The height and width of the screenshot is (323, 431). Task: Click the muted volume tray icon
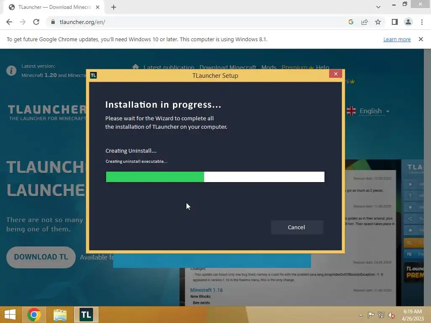pos(391,315)
